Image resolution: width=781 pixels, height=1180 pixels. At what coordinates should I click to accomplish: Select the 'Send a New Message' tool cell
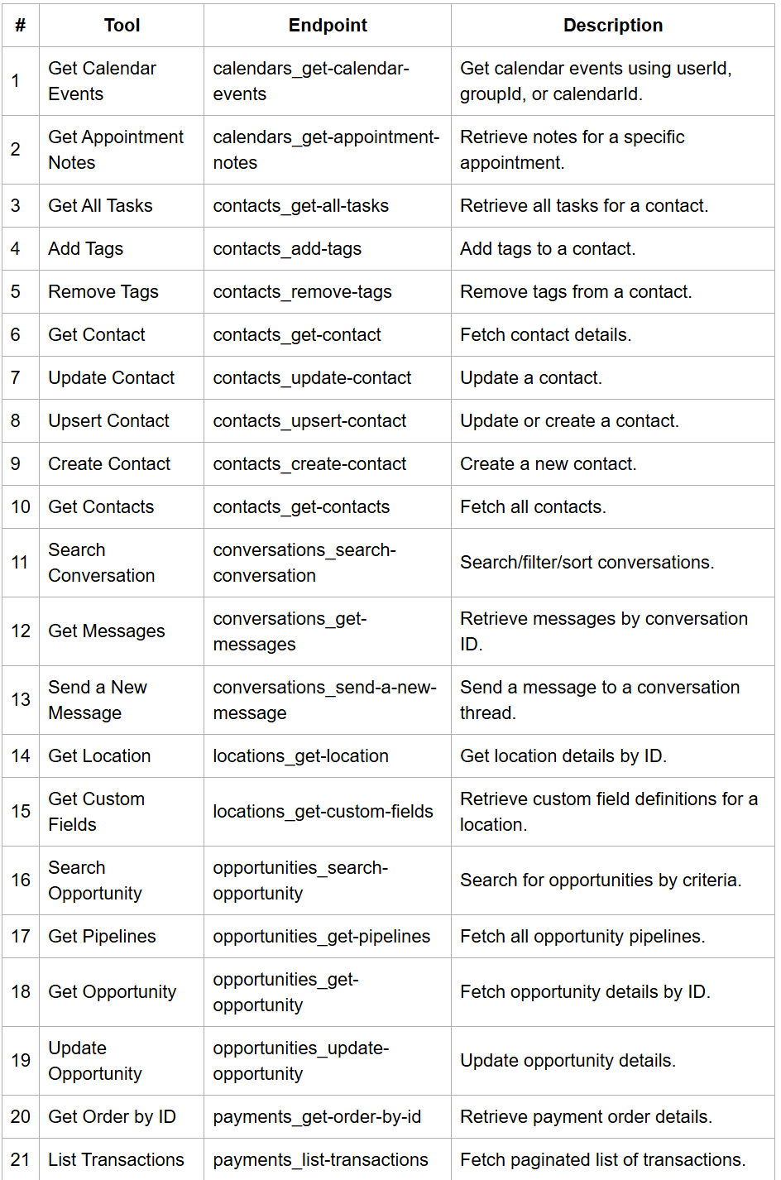[98, 700]
